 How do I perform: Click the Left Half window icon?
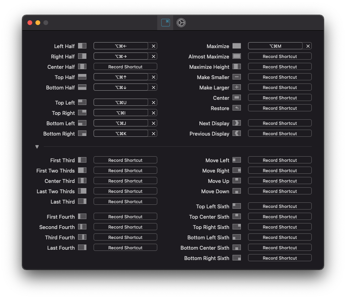tap(82, 46)
